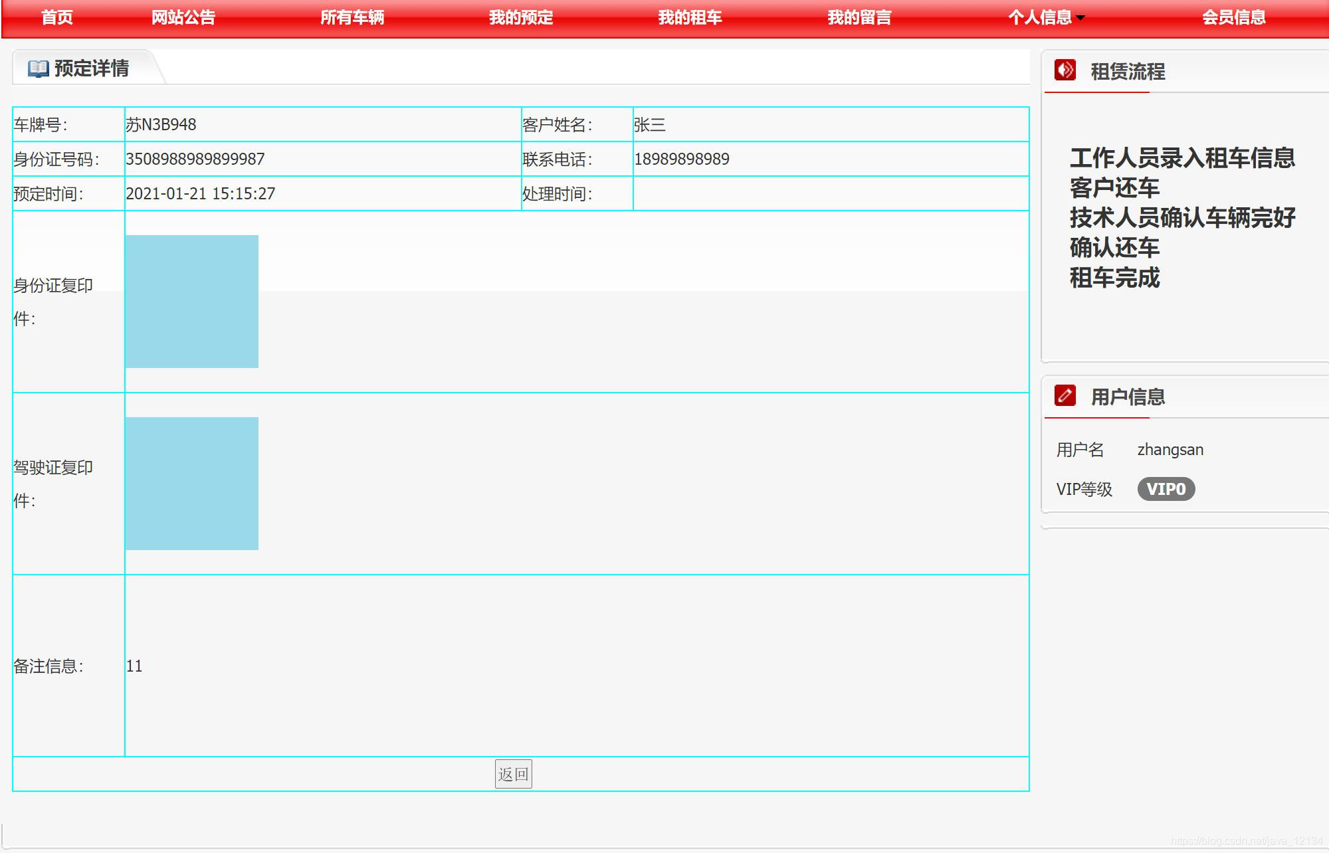Open the 我的留言 page
This screenshot has width=1329, height=853.
coord(859,17)
